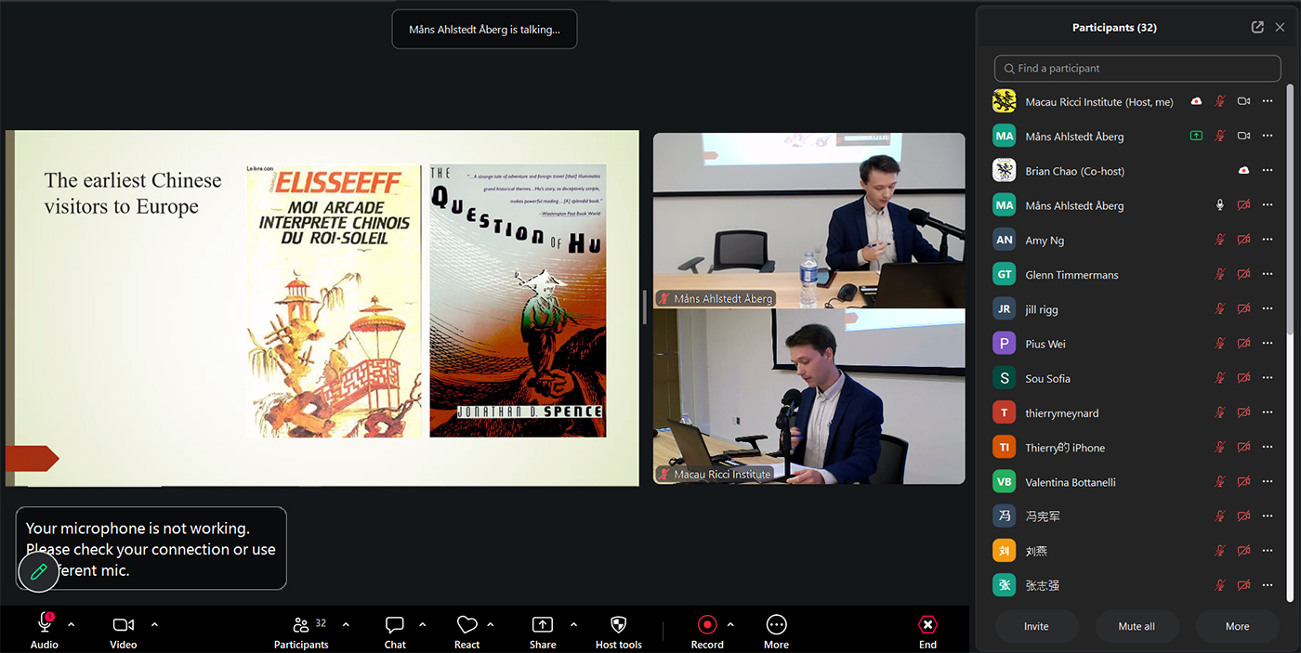
Task: Open the More menu in the Participants panel footer
Action: pyautogui.click(x=1237, y=627)
